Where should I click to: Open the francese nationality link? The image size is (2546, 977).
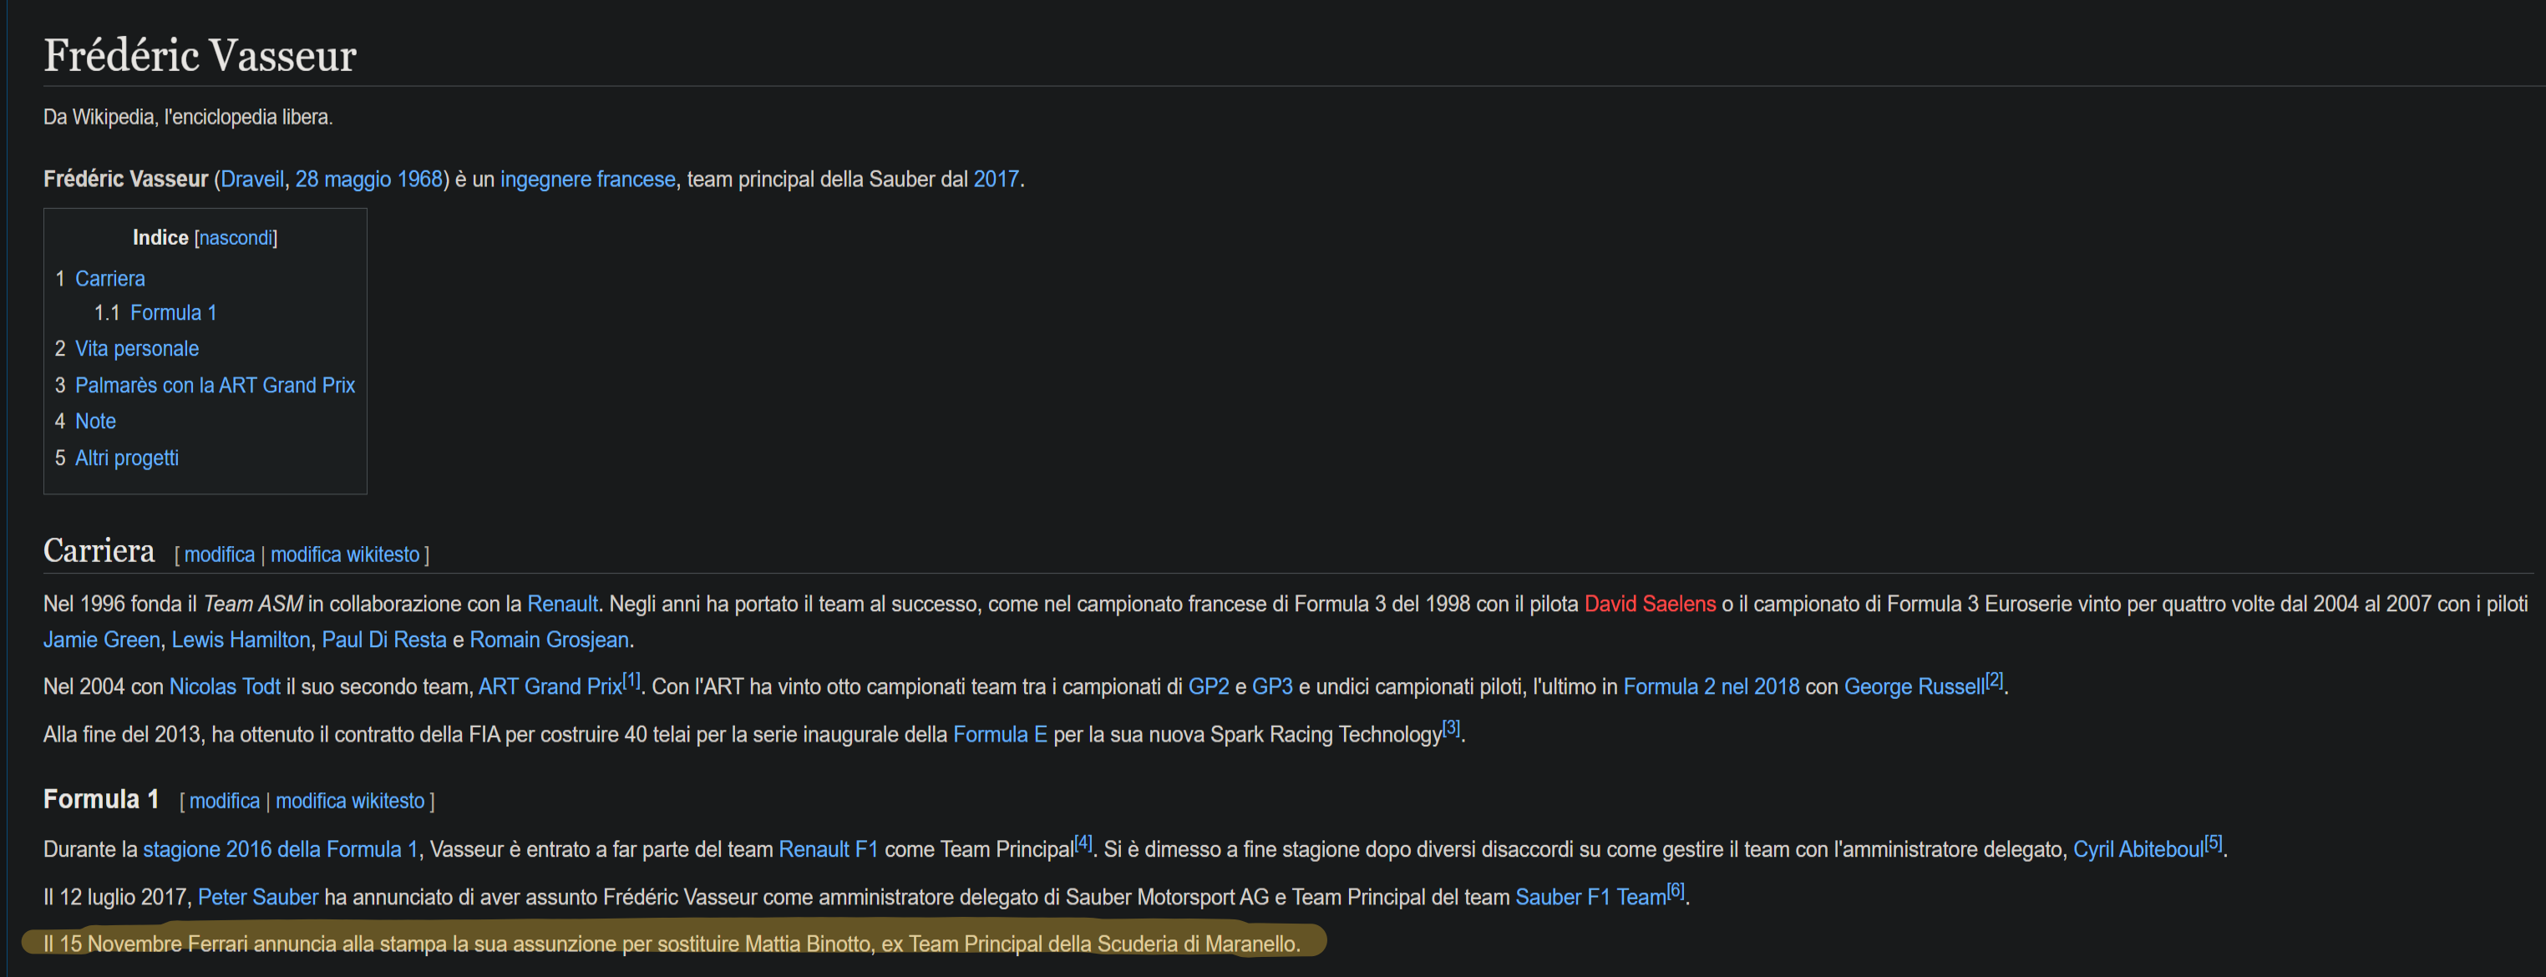pos(636,179)
